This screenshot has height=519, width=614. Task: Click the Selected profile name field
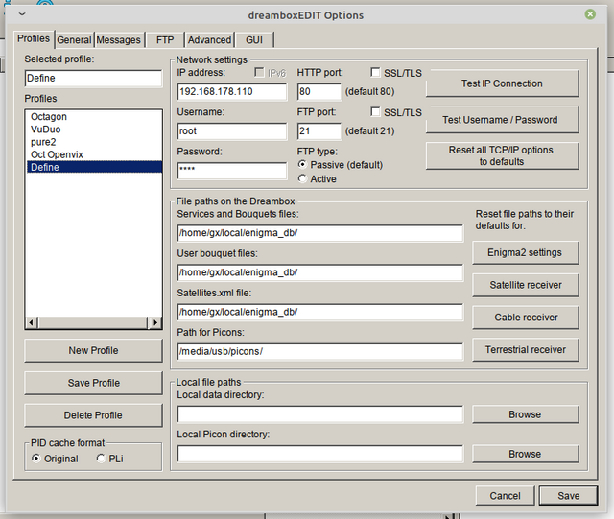pyautogui.click(x=93, y=79)
